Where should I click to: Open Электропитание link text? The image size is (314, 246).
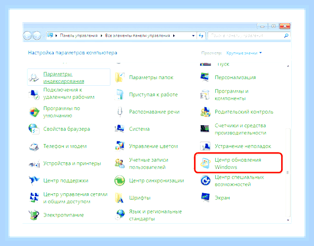click(x=63, y=215)
